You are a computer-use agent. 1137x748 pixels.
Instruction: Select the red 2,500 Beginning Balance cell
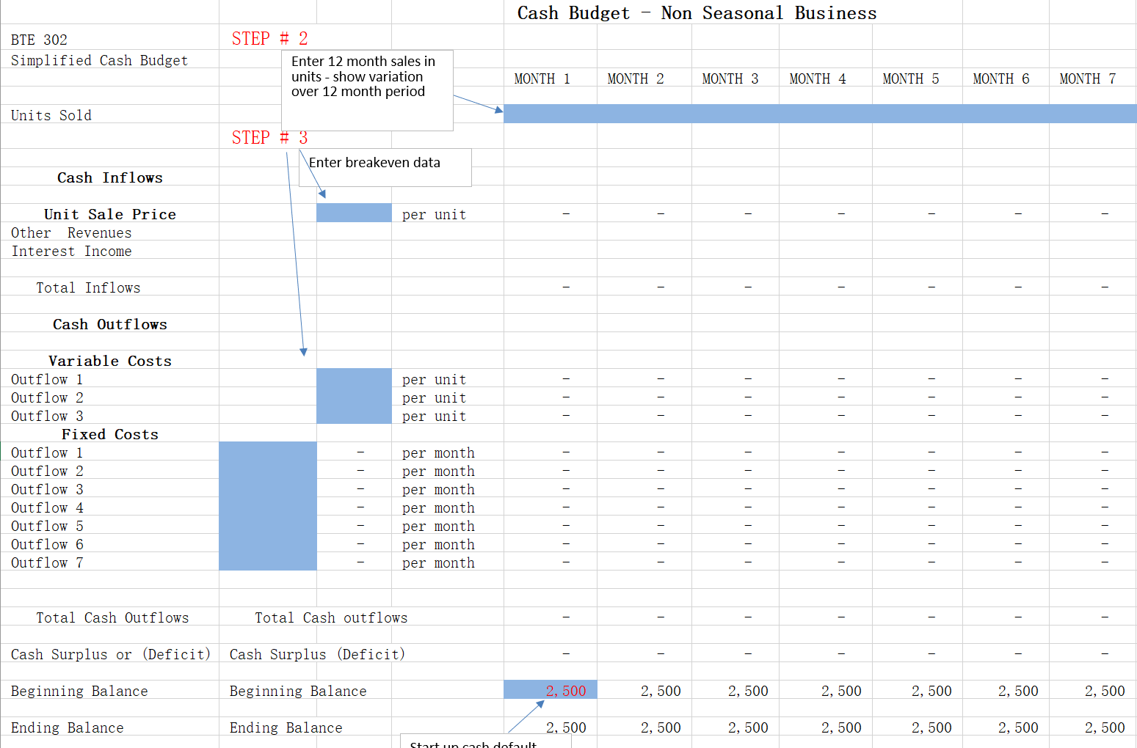coord(549,690)
